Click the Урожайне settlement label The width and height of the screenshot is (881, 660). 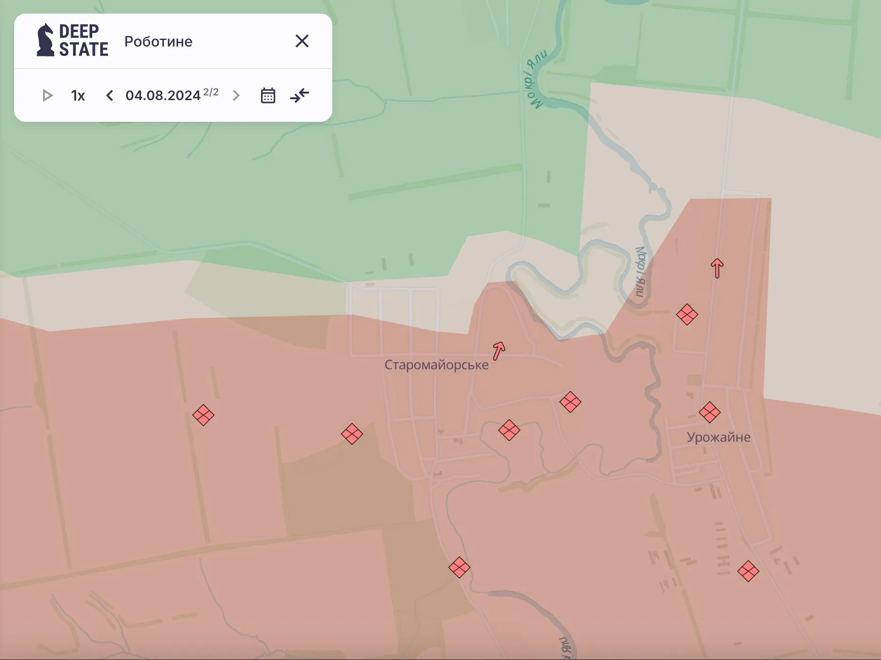pos(718,437)
